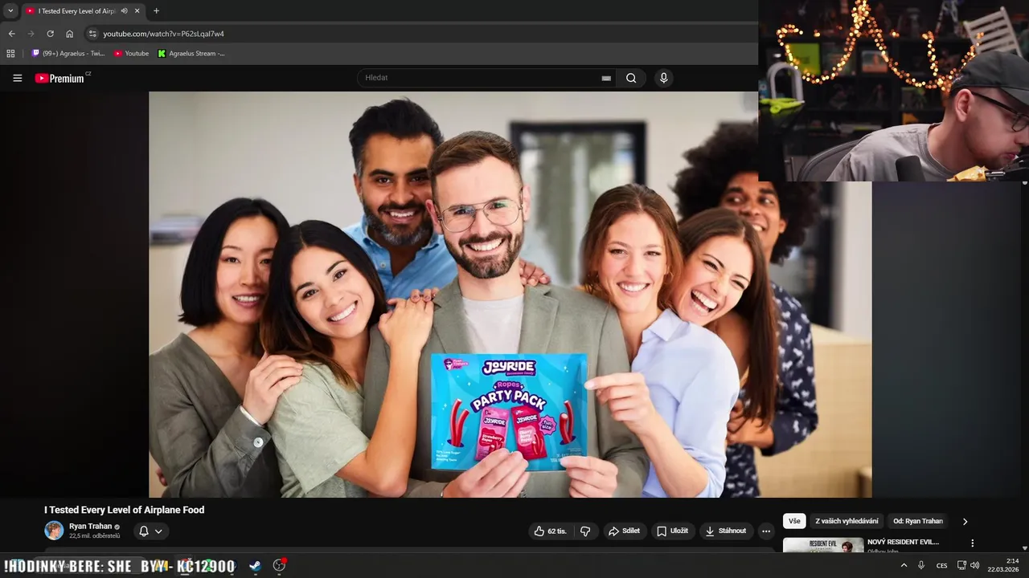Close the 'I Tested Every Level' tab
1029x578 pixels.
137,11
